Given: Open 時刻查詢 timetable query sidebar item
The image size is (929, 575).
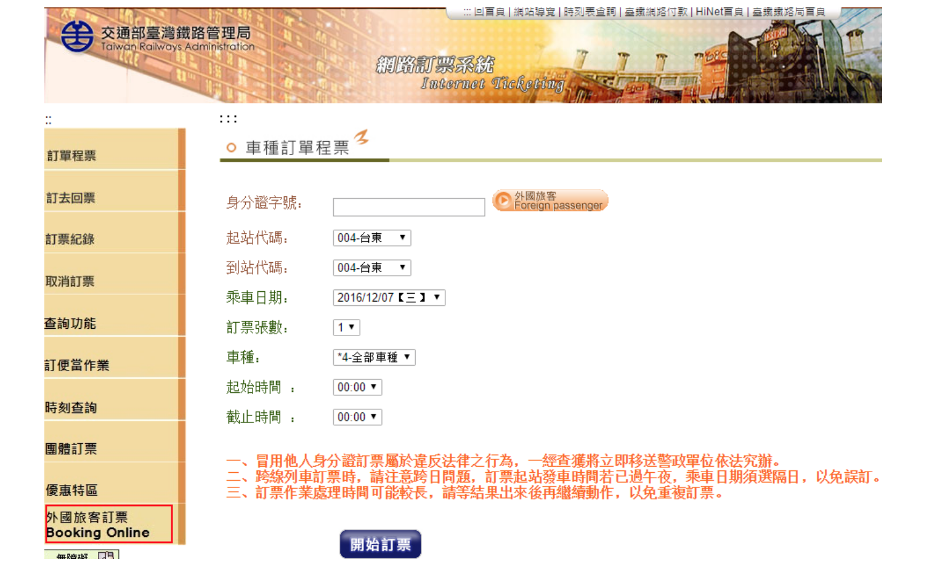Looking at the screenshot, I should coord(71,408).
